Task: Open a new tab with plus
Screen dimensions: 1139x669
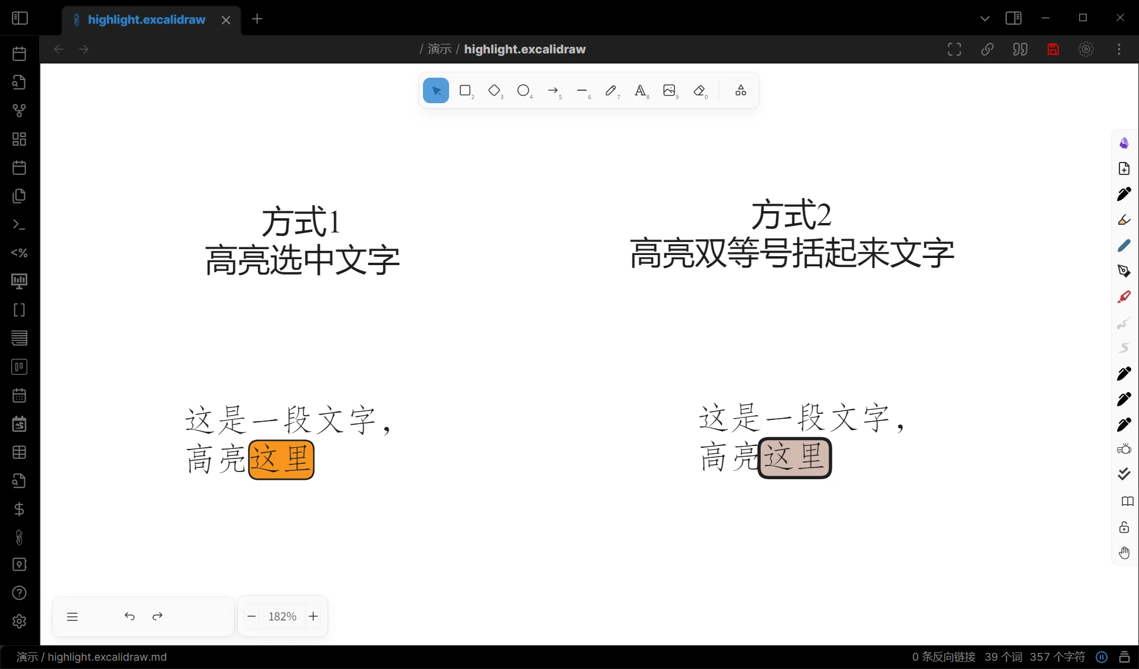Action: click(x=257, y=19)
